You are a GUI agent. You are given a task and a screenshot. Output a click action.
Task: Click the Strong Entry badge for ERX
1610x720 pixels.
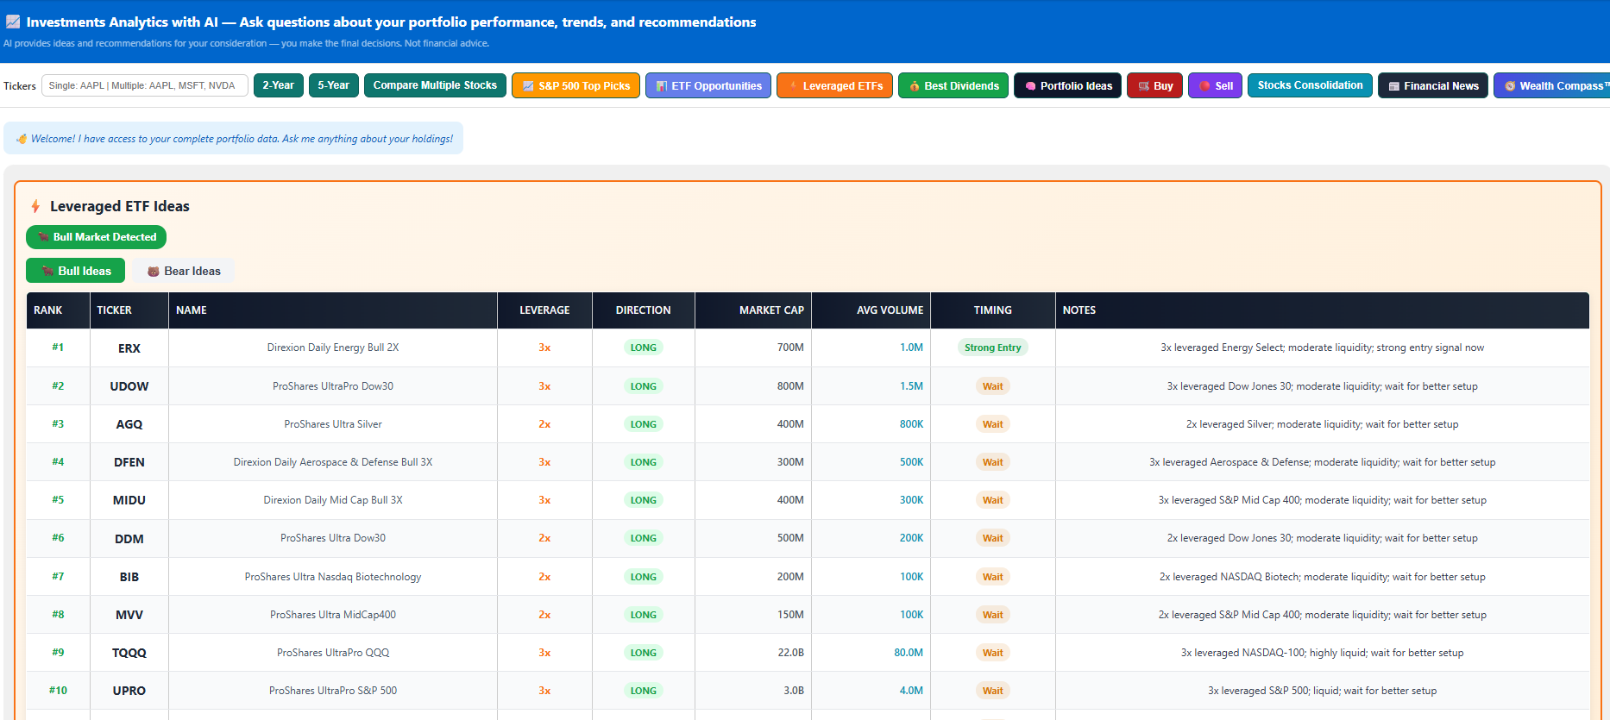point(992,347)
